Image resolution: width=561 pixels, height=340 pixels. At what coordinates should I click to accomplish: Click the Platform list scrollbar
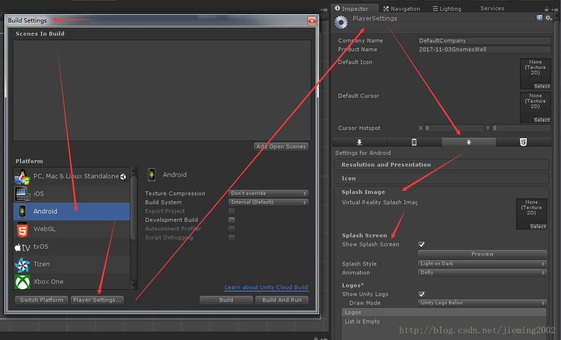(134, 207)
